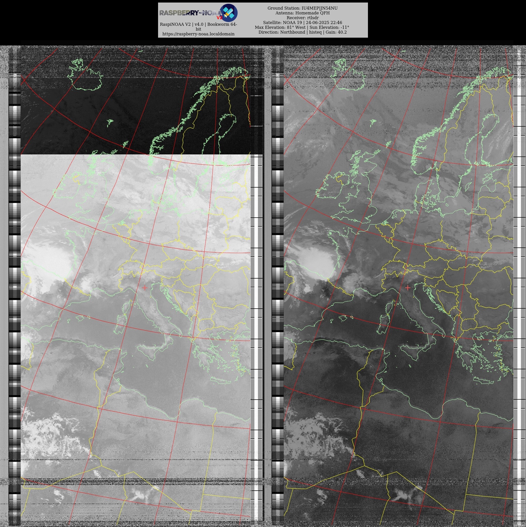
Task: Click the satellite icon in the Raspberry-NOAA logo
Action: point(229,13)
